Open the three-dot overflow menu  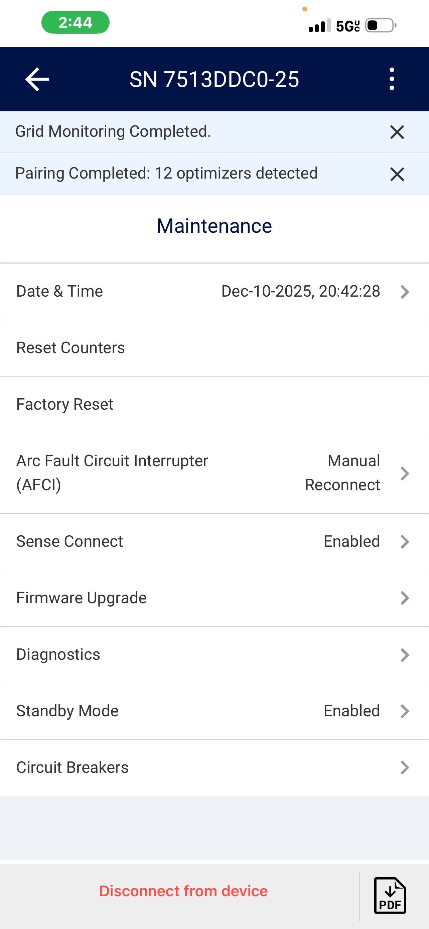(x=392, y=79)
